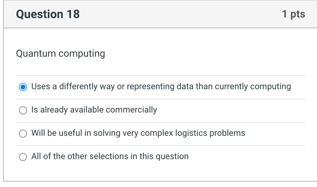Click the "Is already available commercially" answer label
Viewport: 317px width, 187px height.
pyautogui.click(x=94, y=110)
